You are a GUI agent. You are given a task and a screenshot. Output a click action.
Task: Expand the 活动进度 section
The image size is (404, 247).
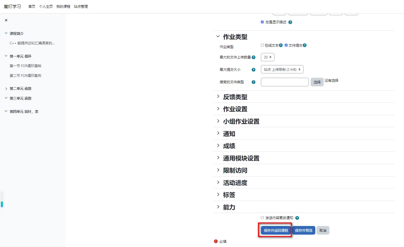218,183
